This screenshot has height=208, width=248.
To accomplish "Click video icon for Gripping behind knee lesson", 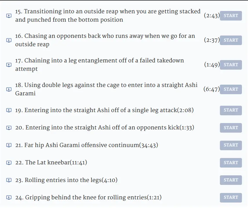I will coord(9,197).
